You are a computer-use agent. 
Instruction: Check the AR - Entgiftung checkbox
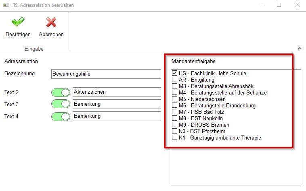174,80
